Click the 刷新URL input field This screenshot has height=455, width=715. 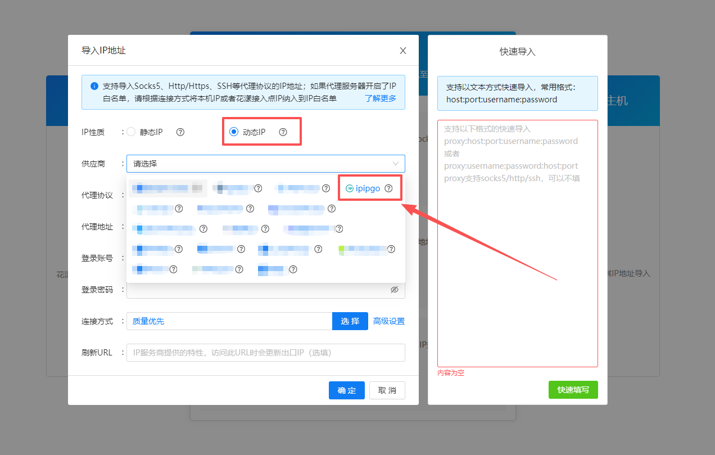[265, 352]
